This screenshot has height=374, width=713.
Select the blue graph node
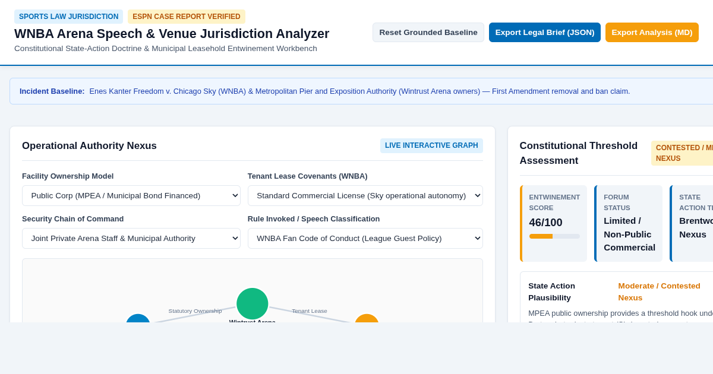click(x=138, y=319)
